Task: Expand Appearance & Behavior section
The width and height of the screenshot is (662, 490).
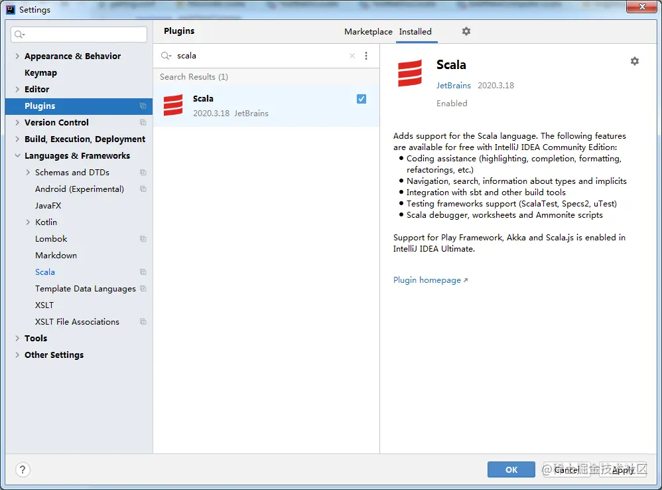Action: 17,56
